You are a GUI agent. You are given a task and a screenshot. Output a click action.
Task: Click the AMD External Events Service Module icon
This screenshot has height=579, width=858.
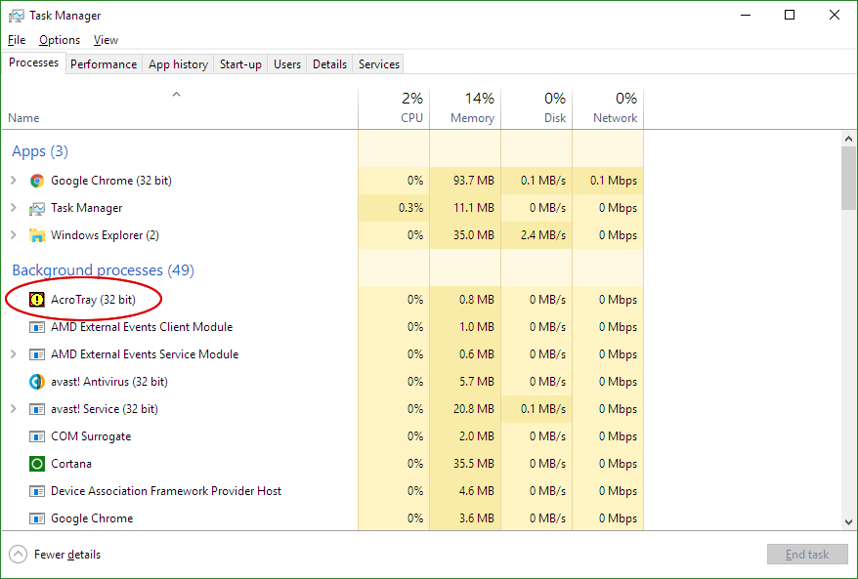pyautogui.click(x=37, y=354)
